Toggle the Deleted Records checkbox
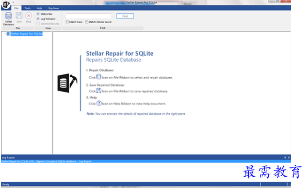 (x=38, y=24)
